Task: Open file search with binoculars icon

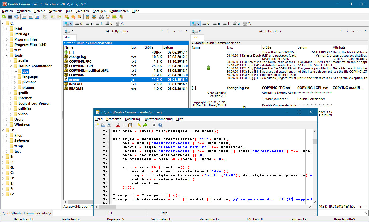Action: point(102,17)
